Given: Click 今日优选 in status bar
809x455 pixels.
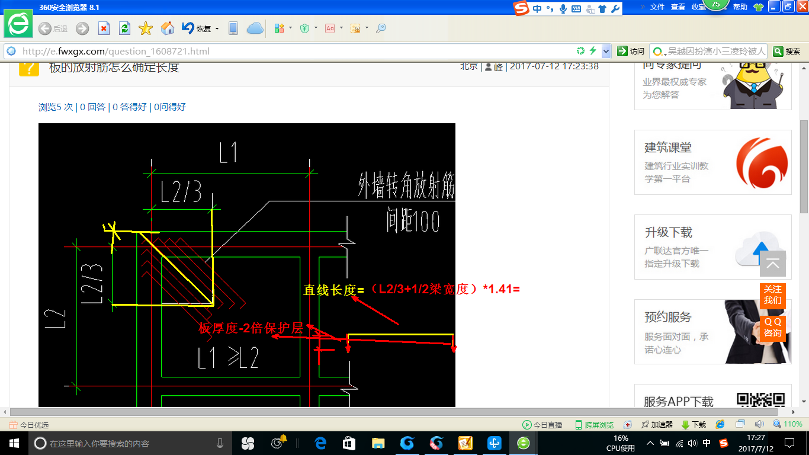Looking at the screenshot, I should pos(29,425).
